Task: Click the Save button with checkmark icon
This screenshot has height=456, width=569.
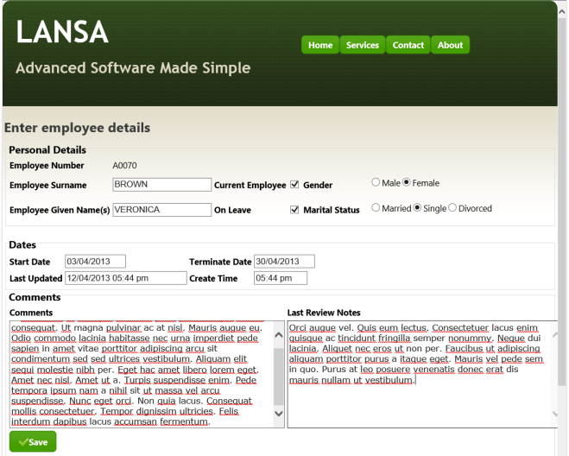Action: pyautogui.click(x=33, y=442)
